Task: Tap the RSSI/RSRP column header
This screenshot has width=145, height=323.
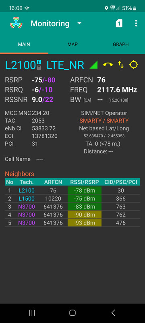Action: point(85,182)
